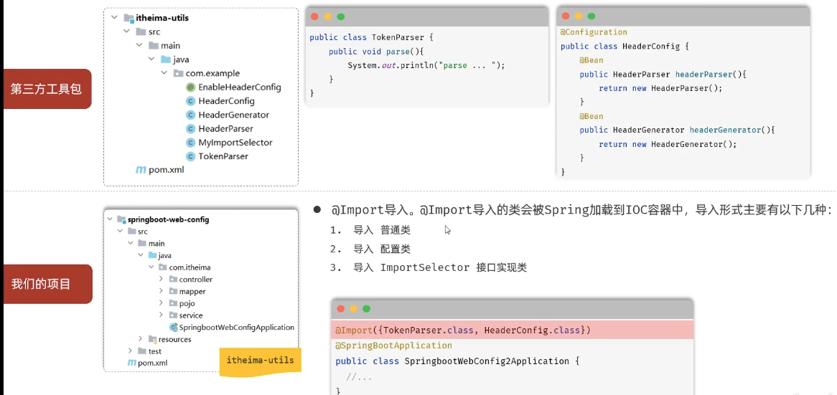Click green dot on TokenParser code window

tap(340, 16)
